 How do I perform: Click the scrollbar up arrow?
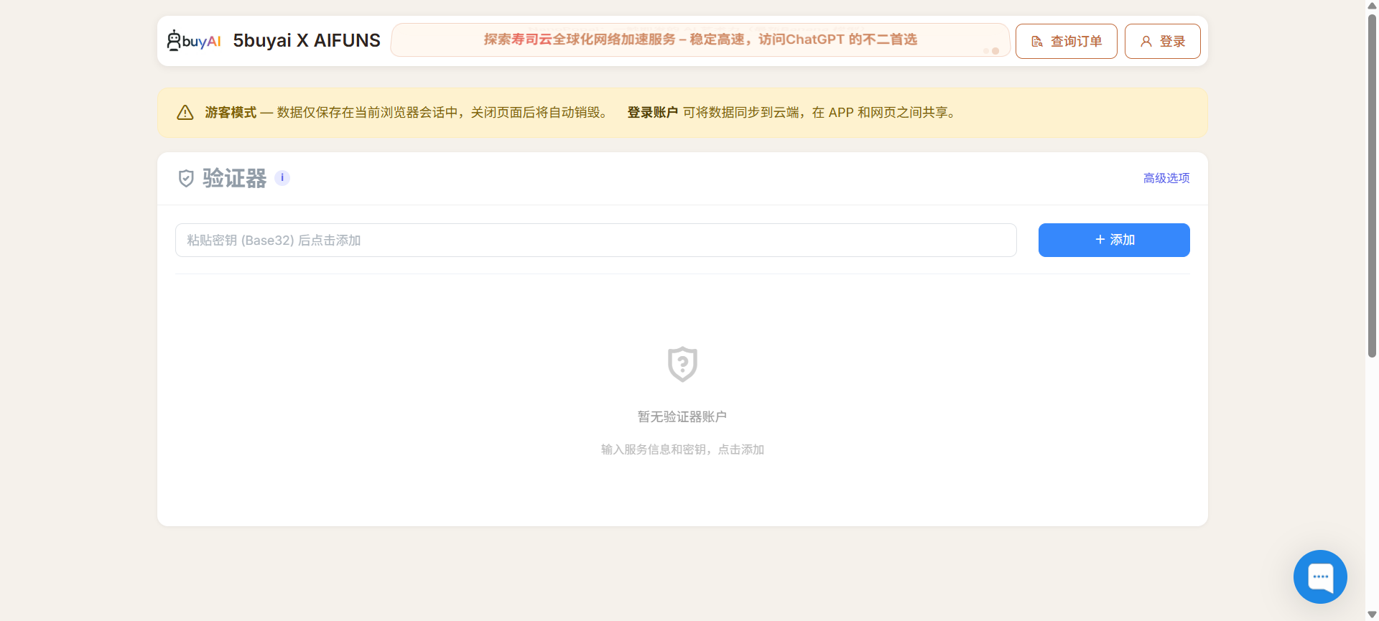[1372, 6]
